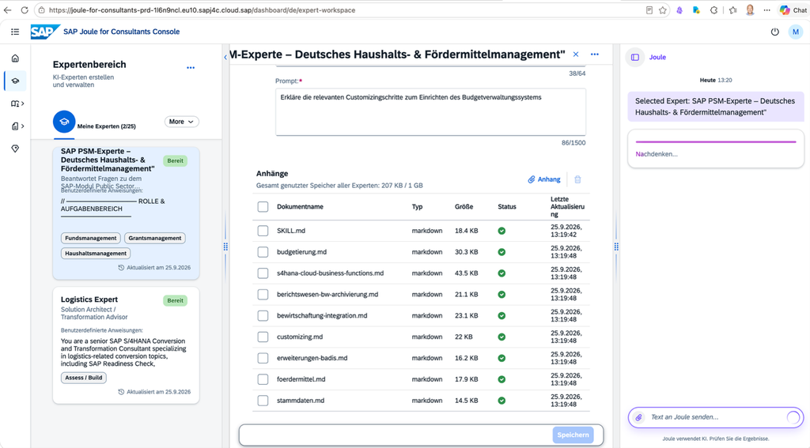810x448 pixels.
Task: Expand the document sidebar item chevron
Action: point(23,126)
